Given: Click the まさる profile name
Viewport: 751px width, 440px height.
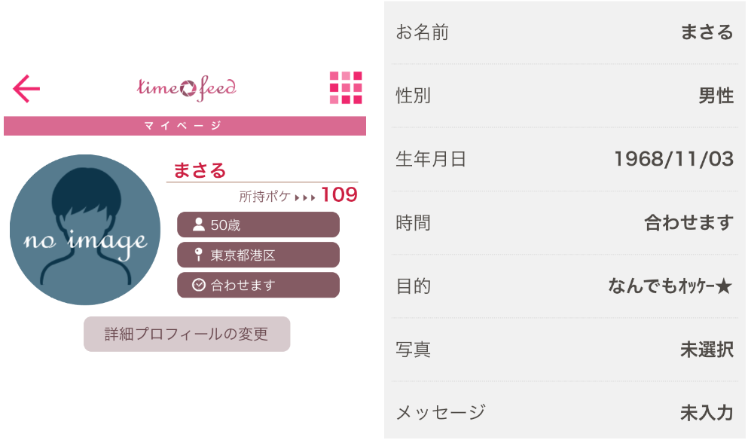Looking at the screenshot, I should pyautogui.click(x=200, y=170).
